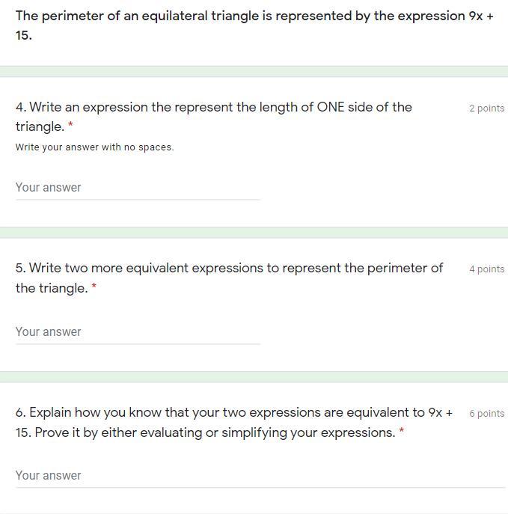This screenshot has height=514, width=508.
Task: Click the word 'ONE' in question 4
Action: click(x=331, y=108)
